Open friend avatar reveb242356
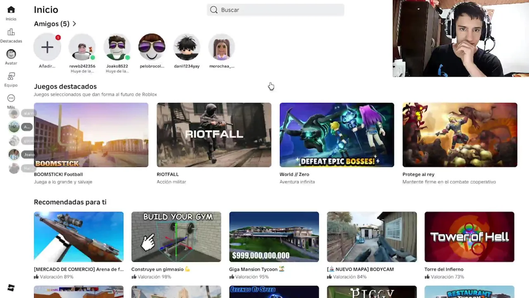The height and width of the screenshot is (298, 529). point(82,47)
